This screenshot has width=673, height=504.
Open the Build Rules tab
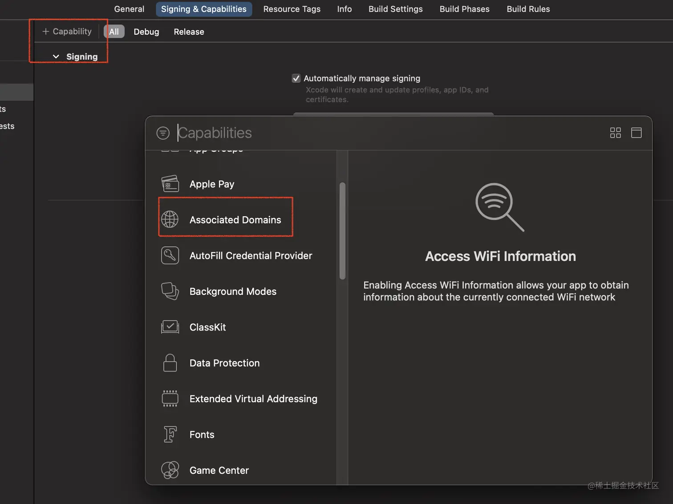(528, 9)
